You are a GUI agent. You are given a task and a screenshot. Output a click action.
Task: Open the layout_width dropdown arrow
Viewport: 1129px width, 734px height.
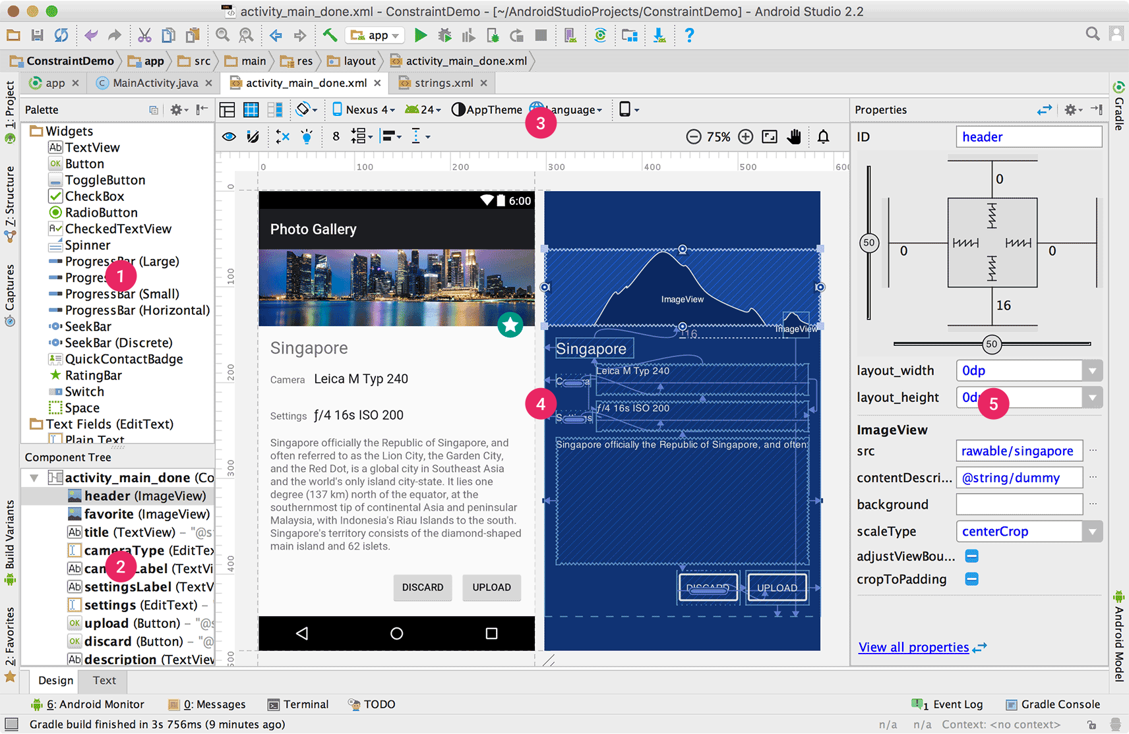pyautogui.click(x=1093, y=370)
